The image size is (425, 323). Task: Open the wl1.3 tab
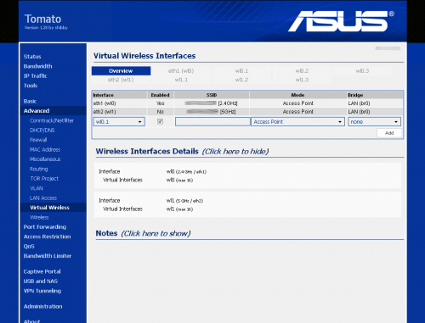click(302, 80)
